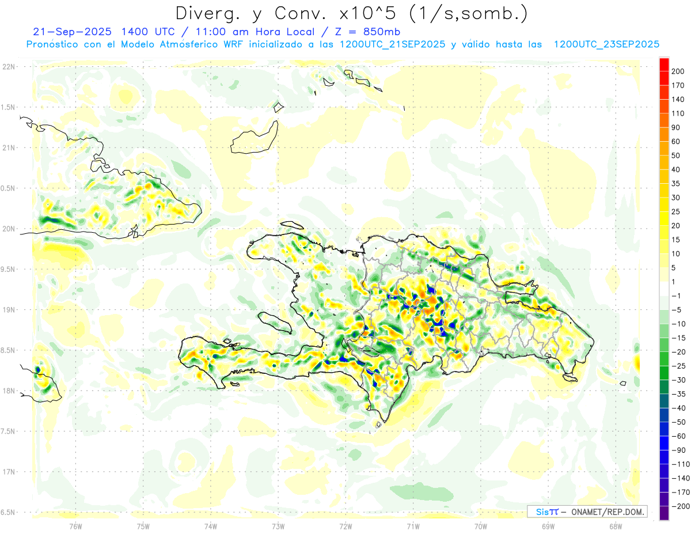Select the top red swatch above colorbar 200

click(x=664, y=65)
